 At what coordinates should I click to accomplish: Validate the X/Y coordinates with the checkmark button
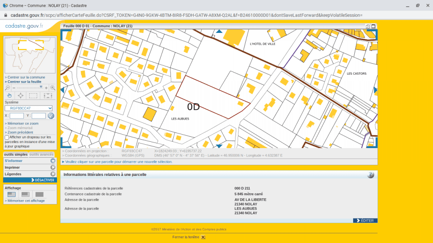(x=51, y=116)
